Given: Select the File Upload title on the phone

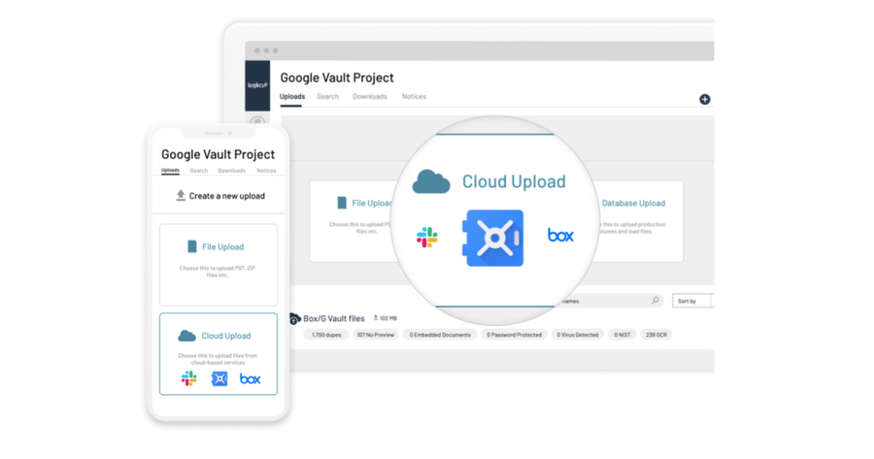Looking at the screenshot, I should point(223,246).
